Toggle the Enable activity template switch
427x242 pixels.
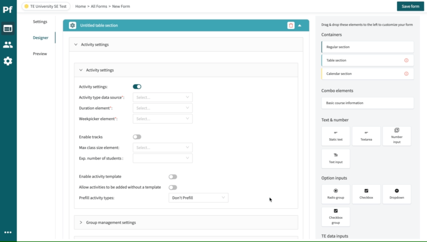click(173, 177)
